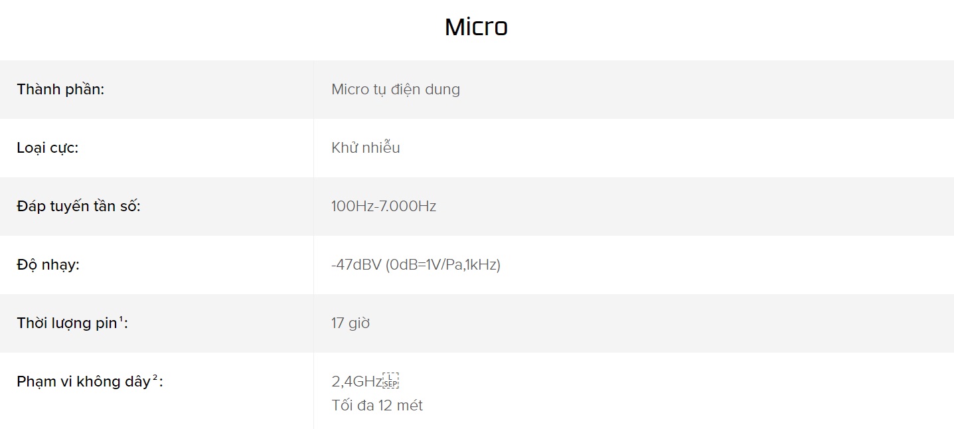Click the 17 giờ battery value

point(351,323)
